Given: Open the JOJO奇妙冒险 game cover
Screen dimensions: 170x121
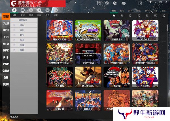Looking at the screenshot, I should coord(88,31).
